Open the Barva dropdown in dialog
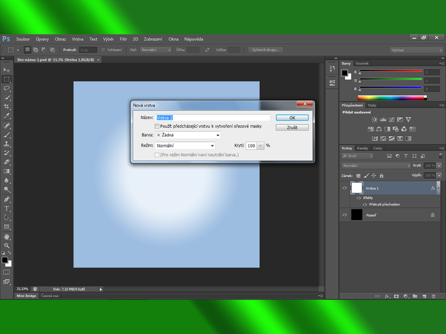The image size is (446, 334). (x=188, y=135)
